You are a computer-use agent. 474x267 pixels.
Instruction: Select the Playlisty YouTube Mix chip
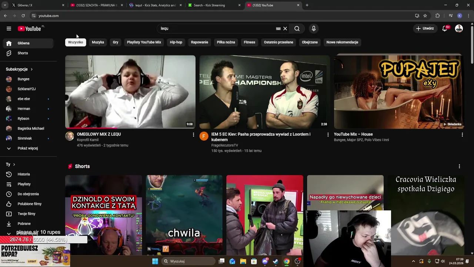click(x=144, y=42)
